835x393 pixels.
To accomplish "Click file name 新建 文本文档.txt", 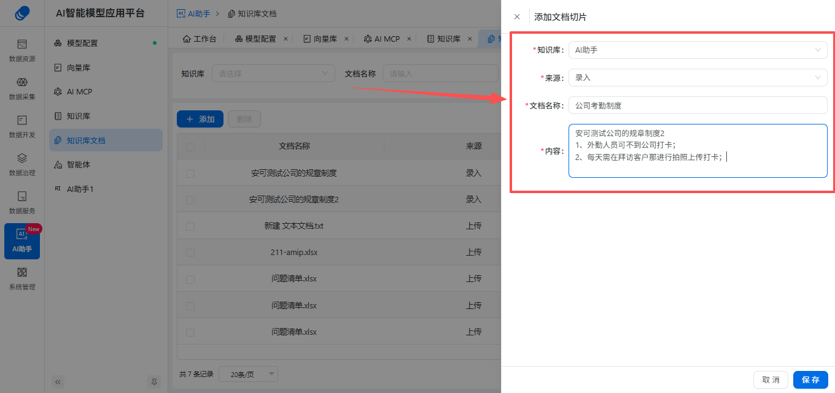I will (294, 226).
